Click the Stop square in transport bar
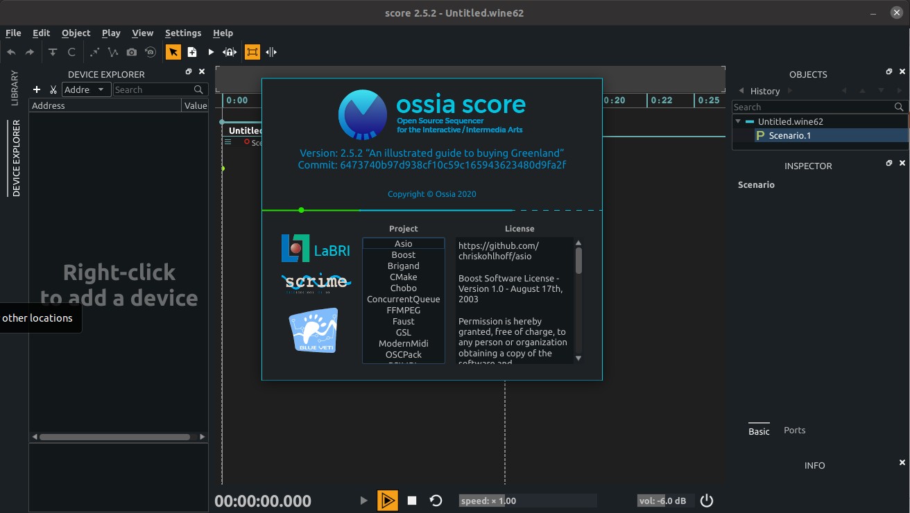The width and height of the screenshot is (910, 513). click(412, 501)
